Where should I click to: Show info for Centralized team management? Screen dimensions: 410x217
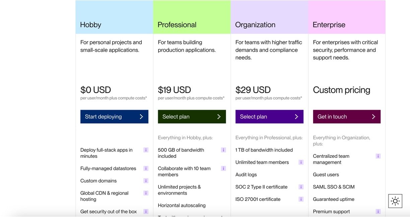[378, 156]
